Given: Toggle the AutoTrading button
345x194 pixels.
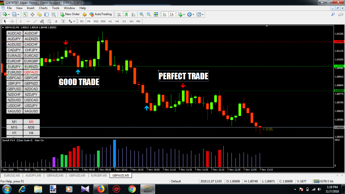Looking at the screenshot, I should pos(101,14).
